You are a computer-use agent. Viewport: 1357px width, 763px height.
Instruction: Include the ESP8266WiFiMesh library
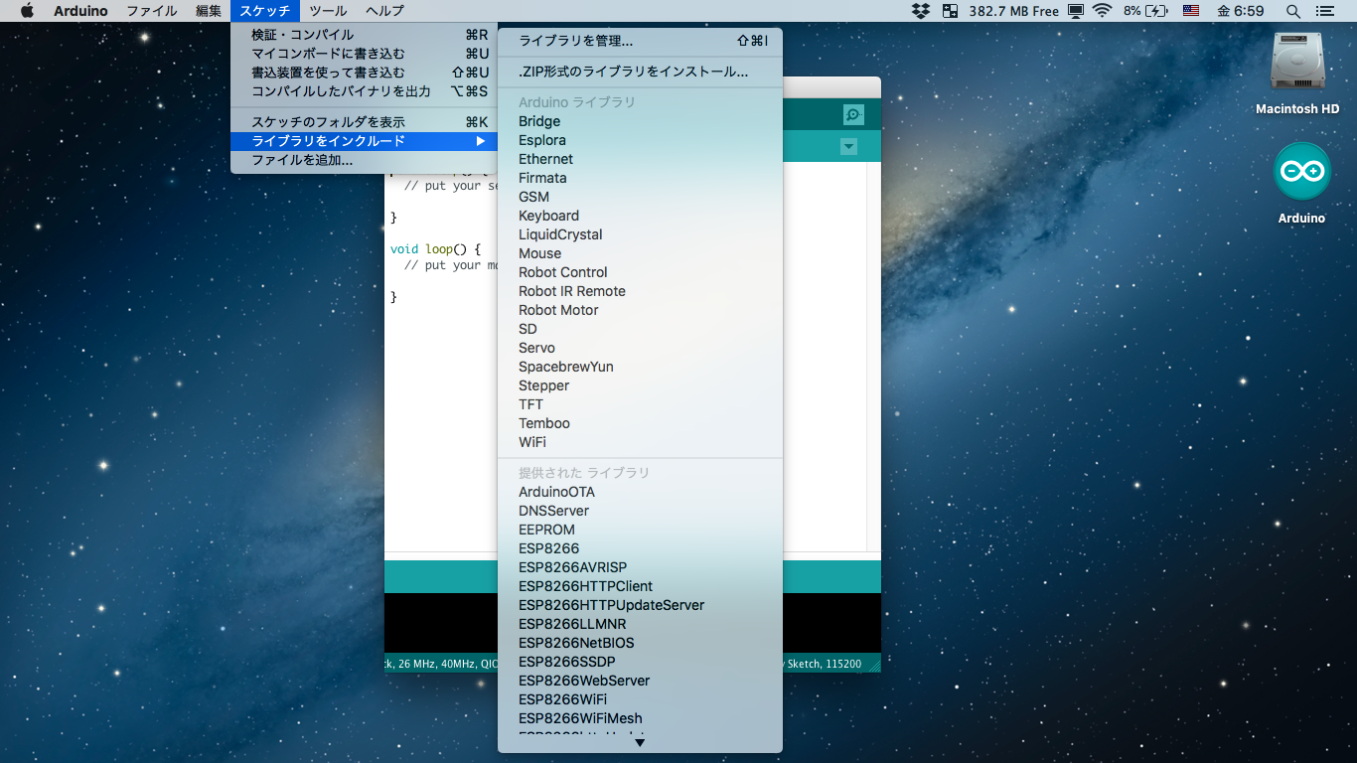point(640,718)
